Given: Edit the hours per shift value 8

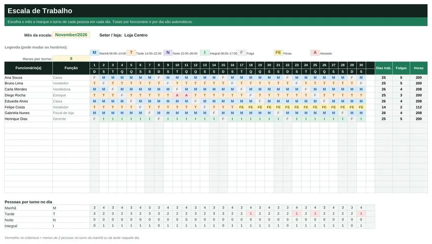Looking at the screenshot, I should click(x=71, y=58).
